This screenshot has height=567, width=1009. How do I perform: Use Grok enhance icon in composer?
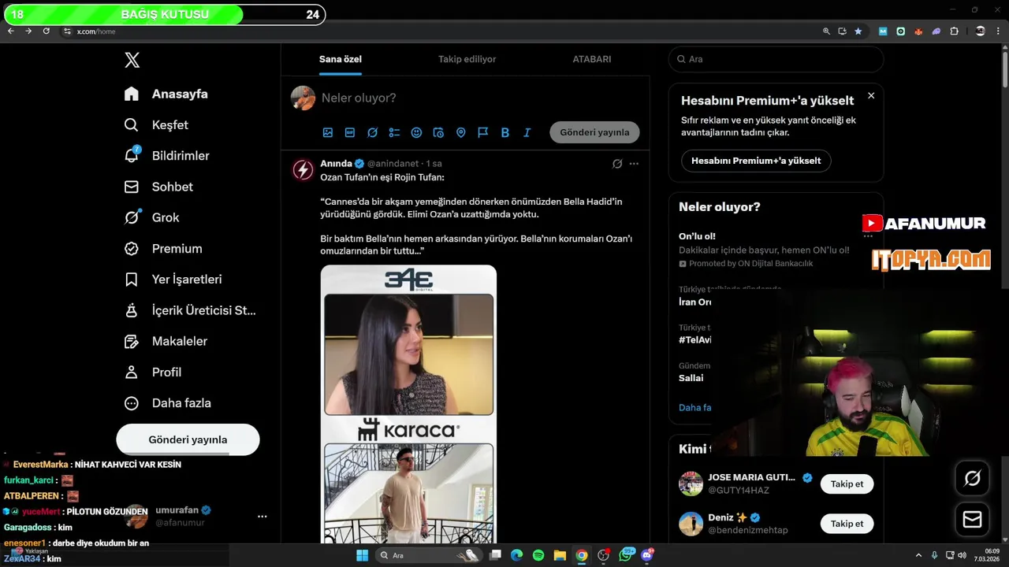coord(372,132)
